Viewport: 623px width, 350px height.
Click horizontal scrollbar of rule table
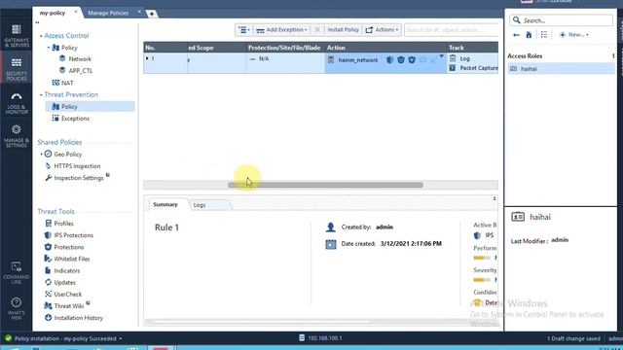325,185
